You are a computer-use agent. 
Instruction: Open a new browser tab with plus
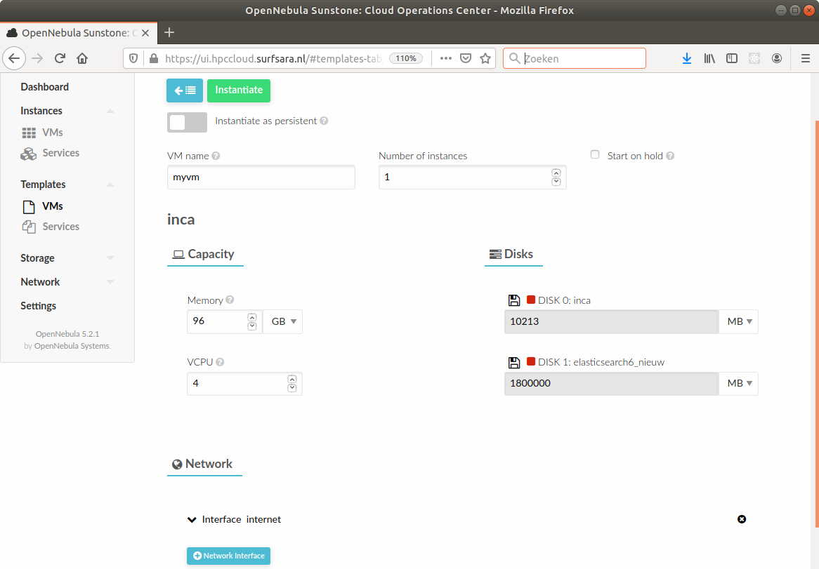[x=169, y=32]
